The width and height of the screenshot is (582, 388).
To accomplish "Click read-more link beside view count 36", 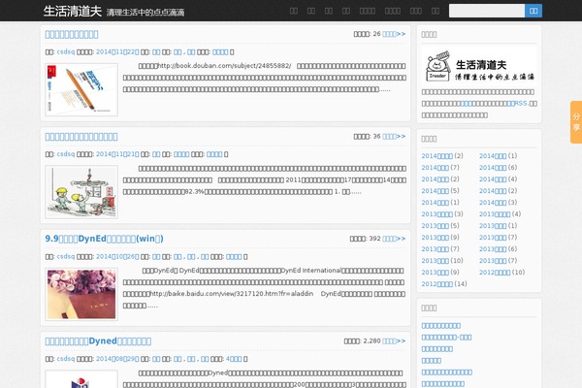I will pyautogui.click(x=394, y=136).
